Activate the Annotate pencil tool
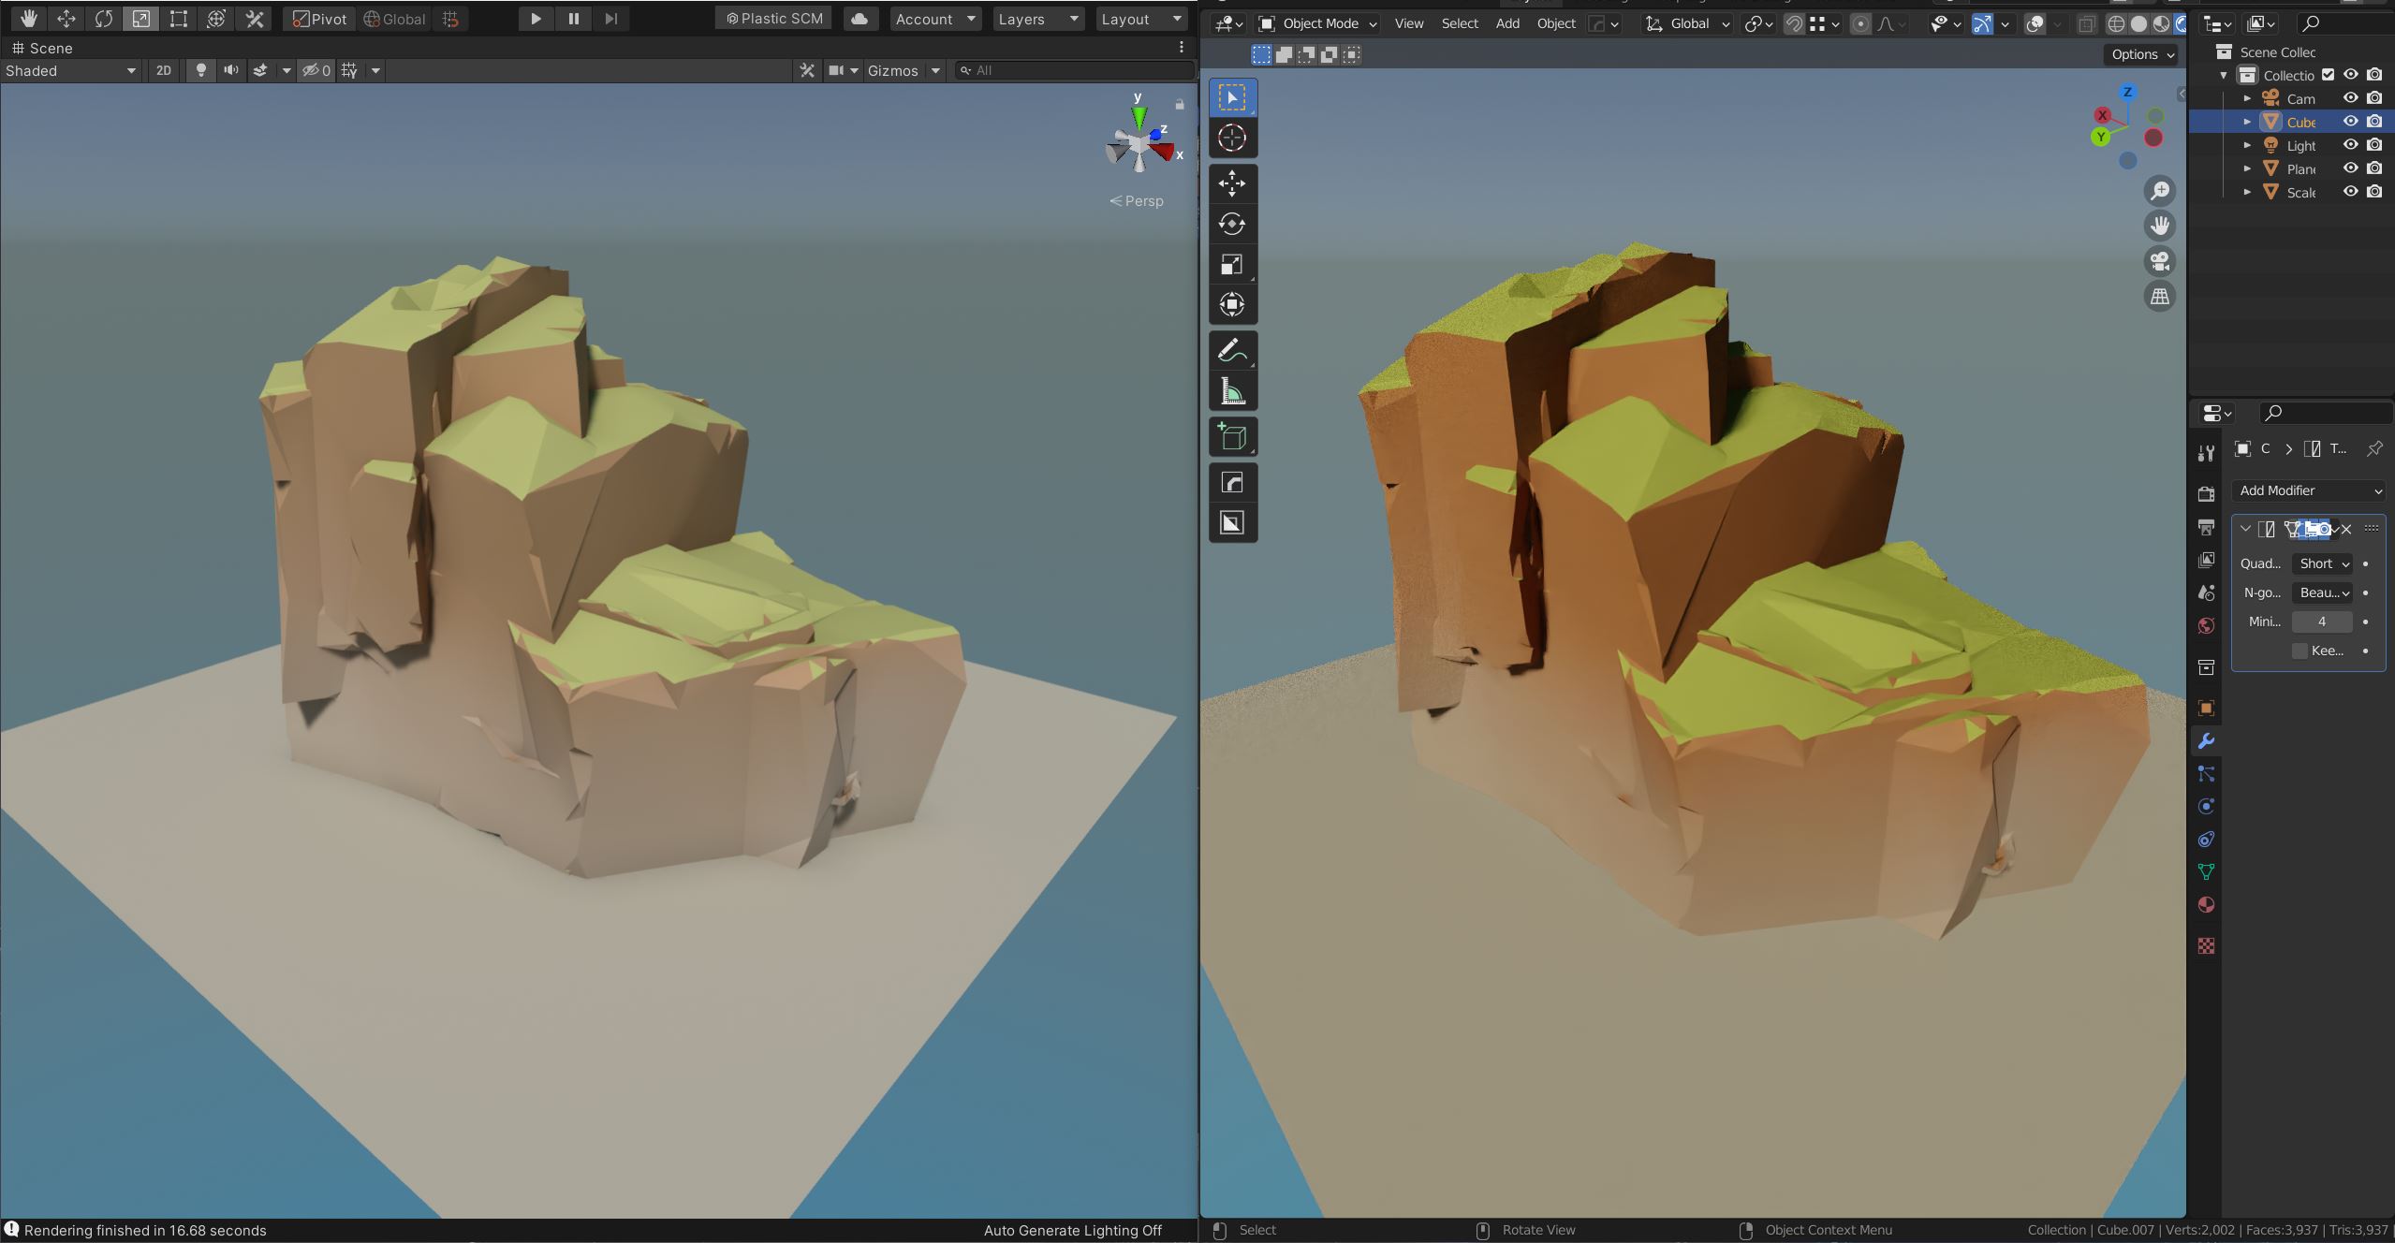This screenshot has width=2395, height=1243. [x=1232, y=351]
